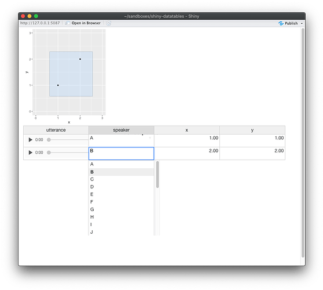Screen dimensions: 323x290
Task: Pick speaker option E in dropdown
Action: tap(122, 194)
